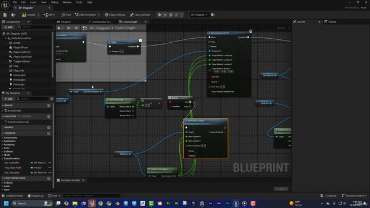Click the eject playback icon
The width and height of the screenshot is (370, 208).
(176, 15)
